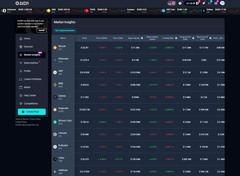The image size is (240, 176).
Task: Install the web app
Action: 41,30
